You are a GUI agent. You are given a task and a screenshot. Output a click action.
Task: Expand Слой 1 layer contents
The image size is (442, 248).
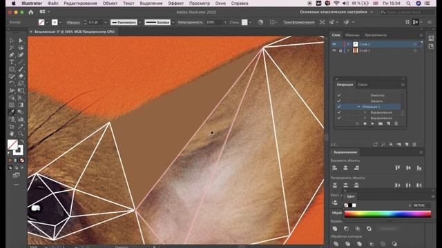(348, 50)
